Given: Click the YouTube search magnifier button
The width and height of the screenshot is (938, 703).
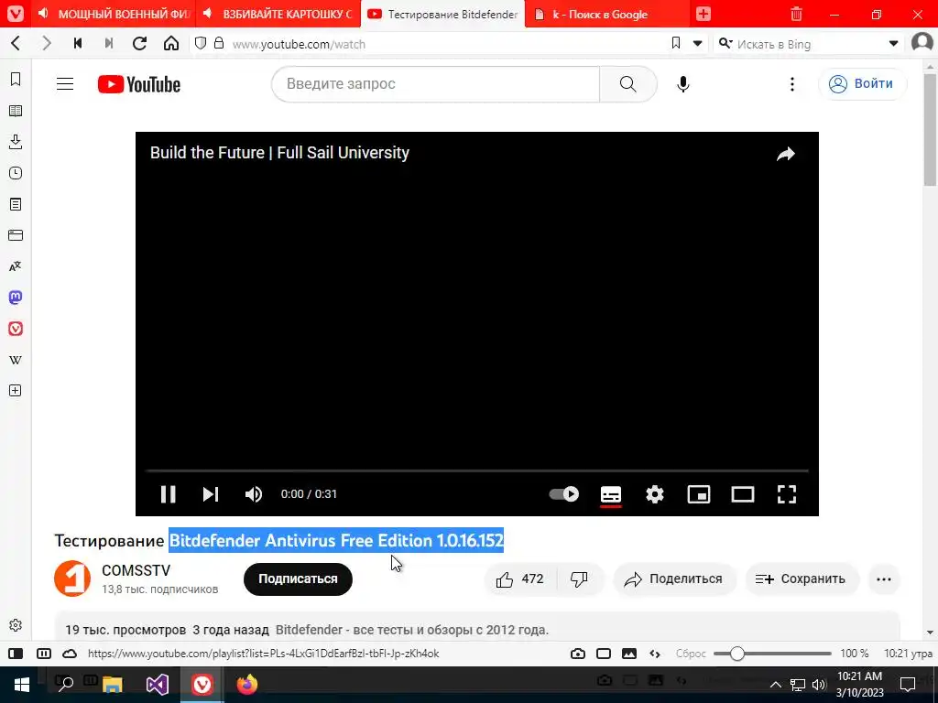Looking at the screenshot, I should click(x=628, y=83).
